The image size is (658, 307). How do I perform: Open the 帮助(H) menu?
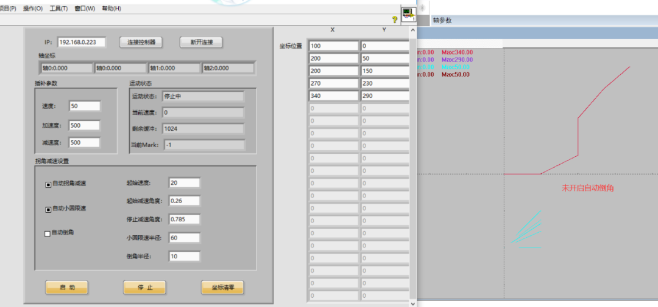pyautogui.click(x=111, y=9)
